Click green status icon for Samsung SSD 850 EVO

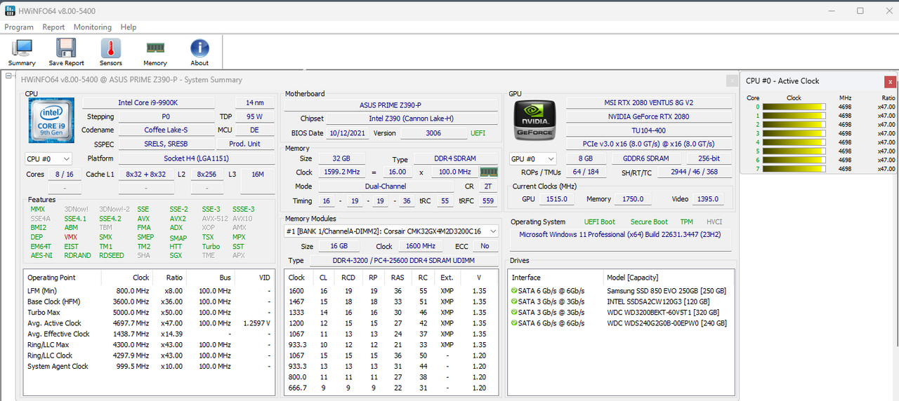515,290
